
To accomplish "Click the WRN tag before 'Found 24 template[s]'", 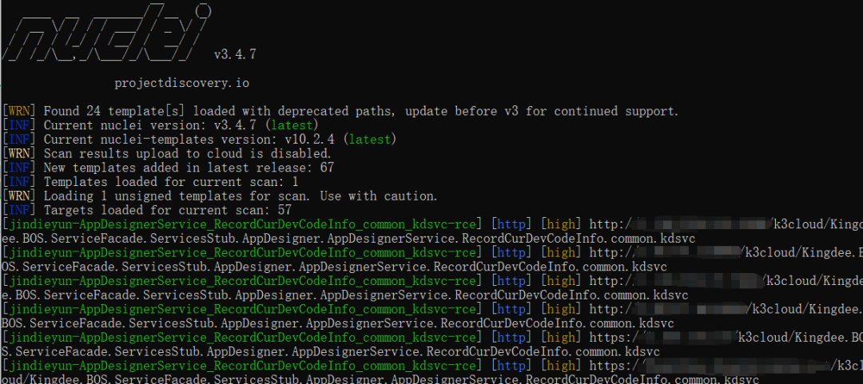I will [19, 112].
